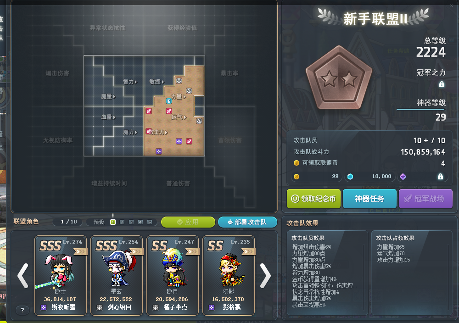
Task: Click the anchor block icon beside 敏捷
Action: click(179, 81)
